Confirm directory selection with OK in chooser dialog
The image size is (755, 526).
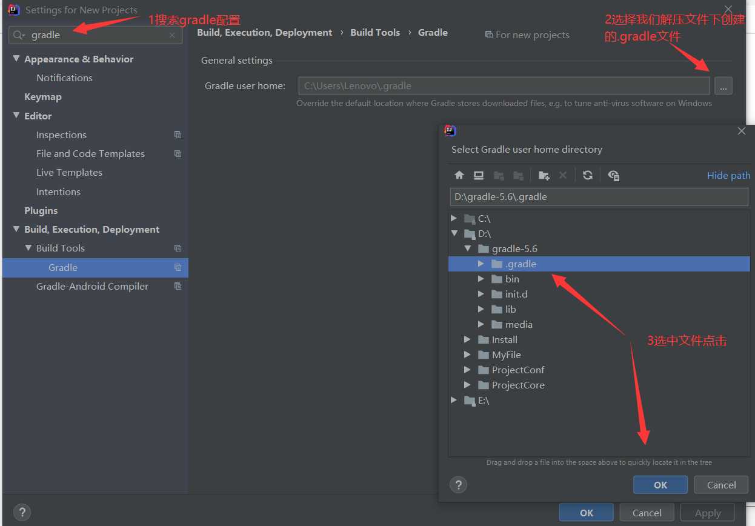(660, 485)
